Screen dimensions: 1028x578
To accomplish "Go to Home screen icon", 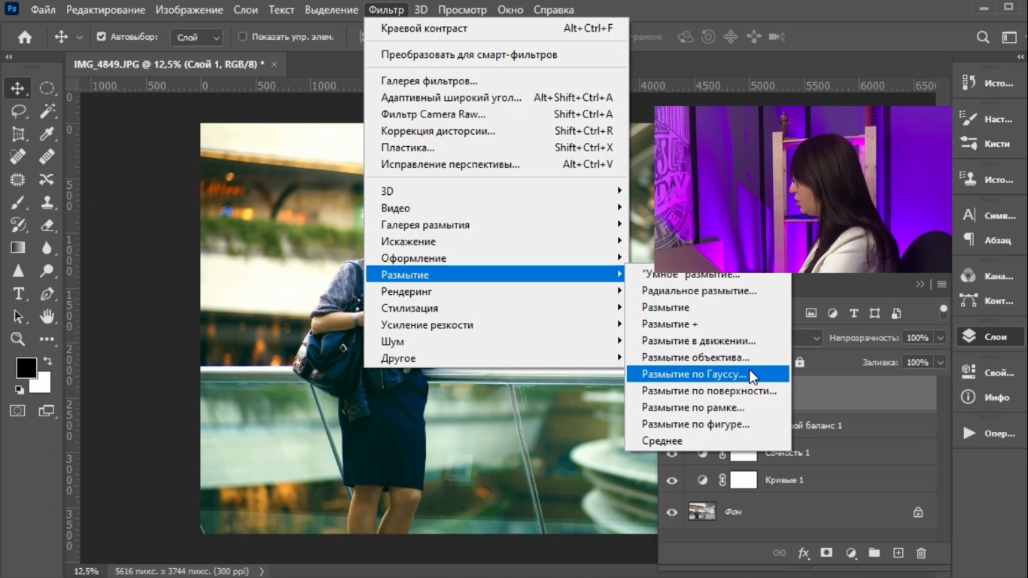I will point(25,37).
